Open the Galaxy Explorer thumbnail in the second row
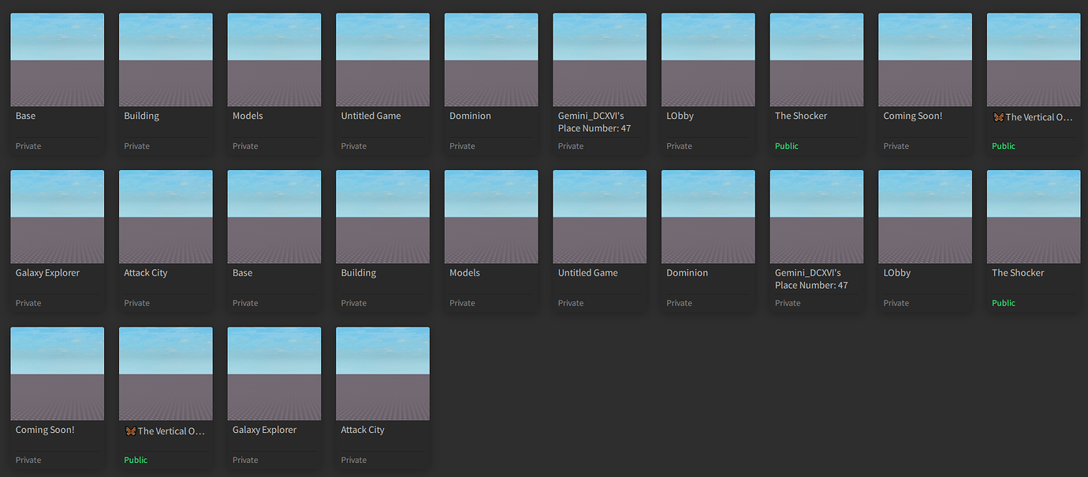 pyautogui.click(x=57, y=216)
